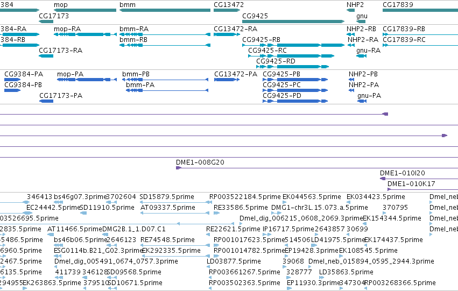Select the bmm-RA transcript line
Screen dimensions: 458x291
click(x=165, y=34)
